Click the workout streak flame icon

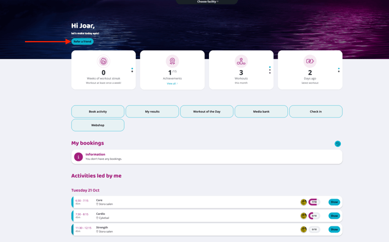tap(103, 61)
